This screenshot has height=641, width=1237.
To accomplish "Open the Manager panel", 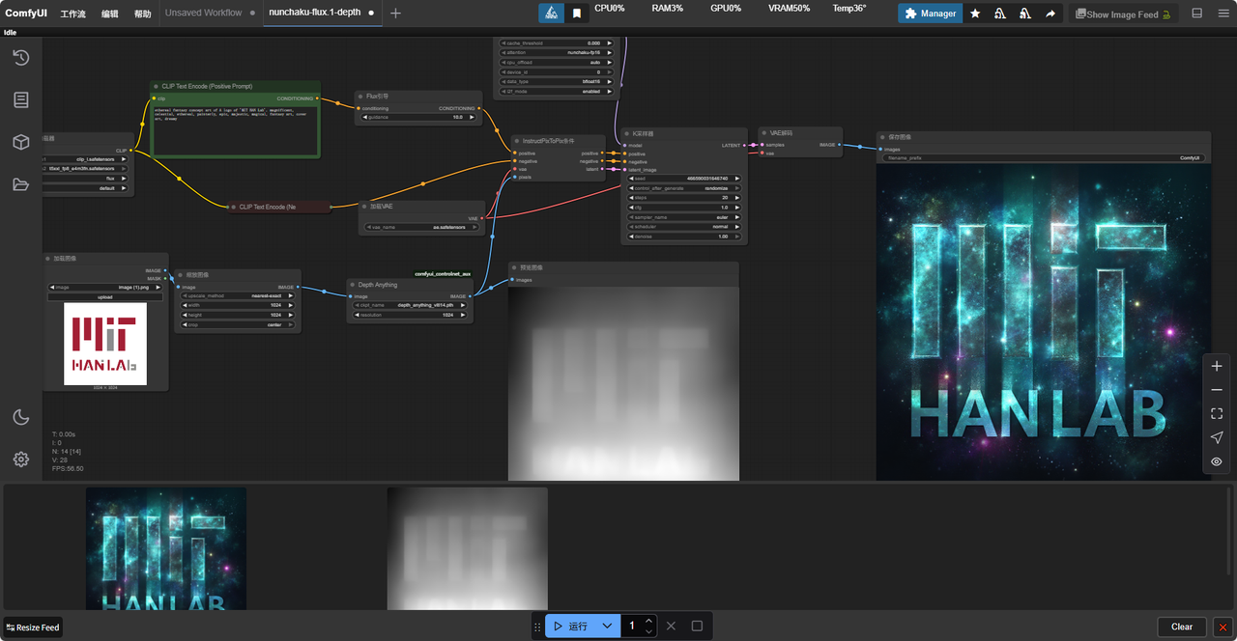I will (x=930, y=14).
